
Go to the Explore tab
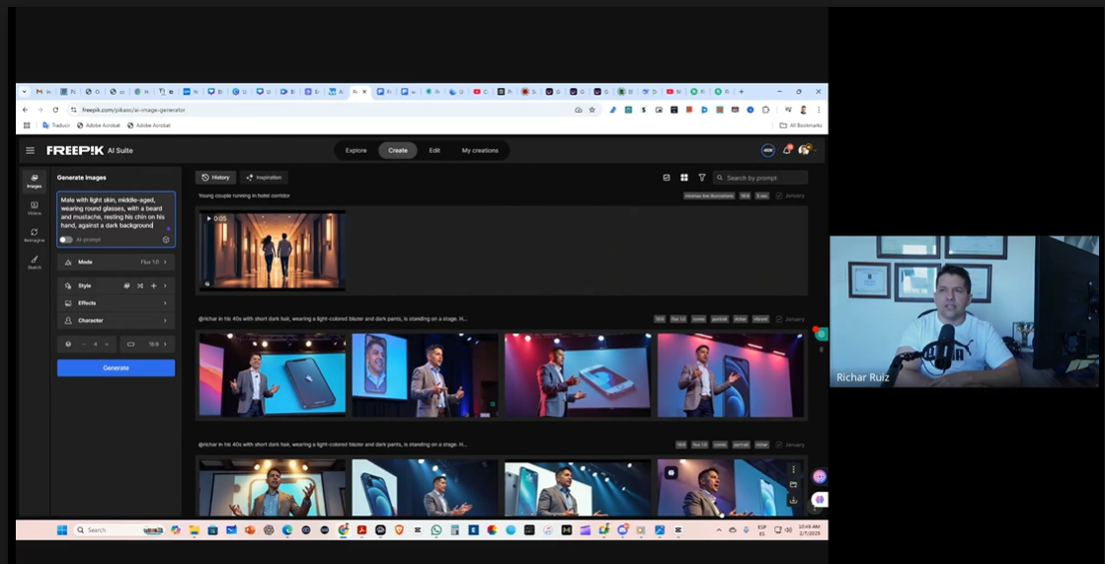(x=356, y=150)
